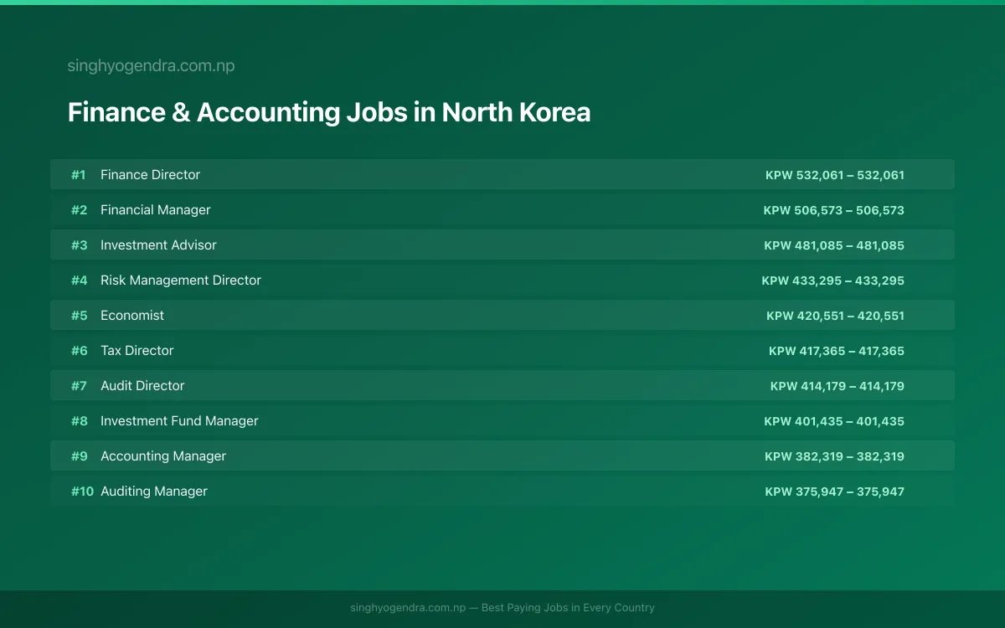Select the Risk Management Director title

click(181, 281)
